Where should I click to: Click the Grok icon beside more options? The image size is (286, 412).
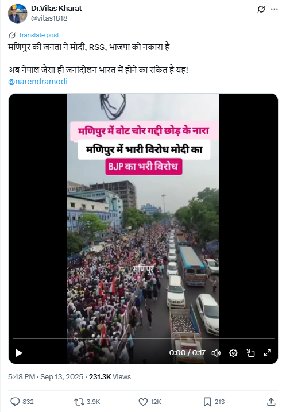261,9
